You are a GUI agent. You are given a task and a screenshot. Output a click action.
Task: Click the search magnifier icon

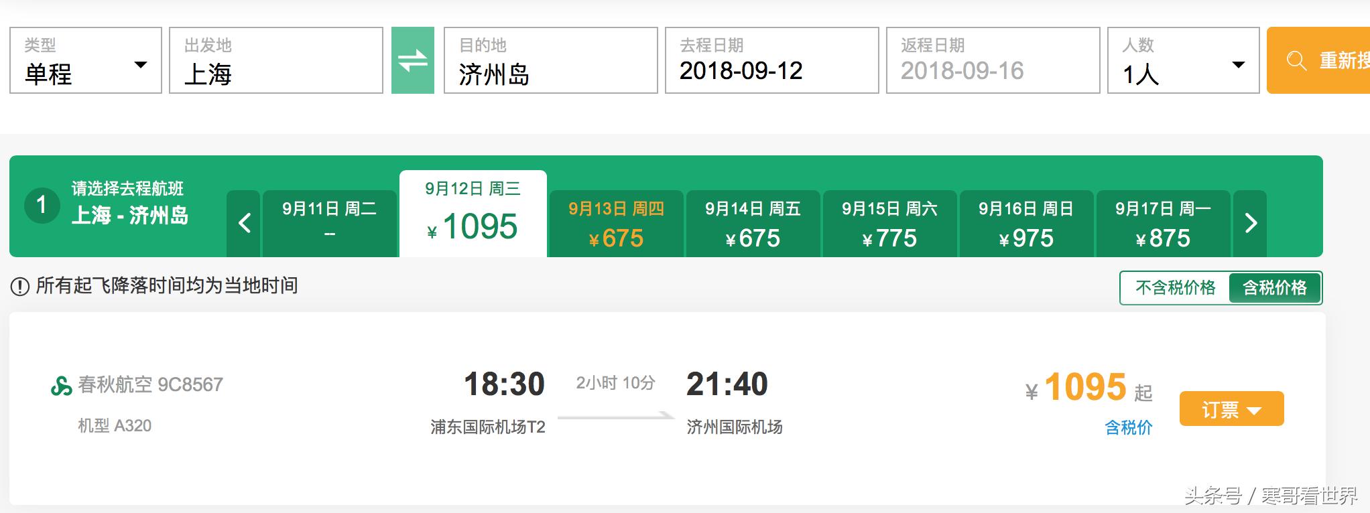1296,61
